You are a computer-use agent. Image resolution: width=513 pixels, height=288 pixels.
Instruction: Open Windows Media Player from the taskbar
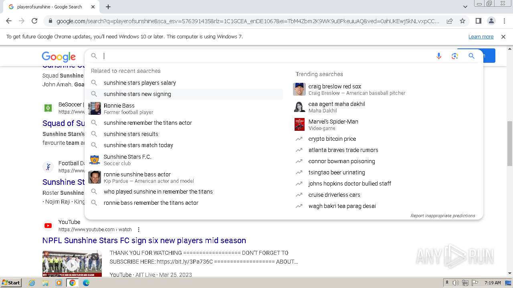coord(59,283)
